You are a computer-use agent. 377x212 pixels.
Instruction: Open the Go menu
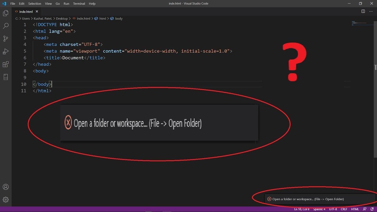[x=58, y=4]
